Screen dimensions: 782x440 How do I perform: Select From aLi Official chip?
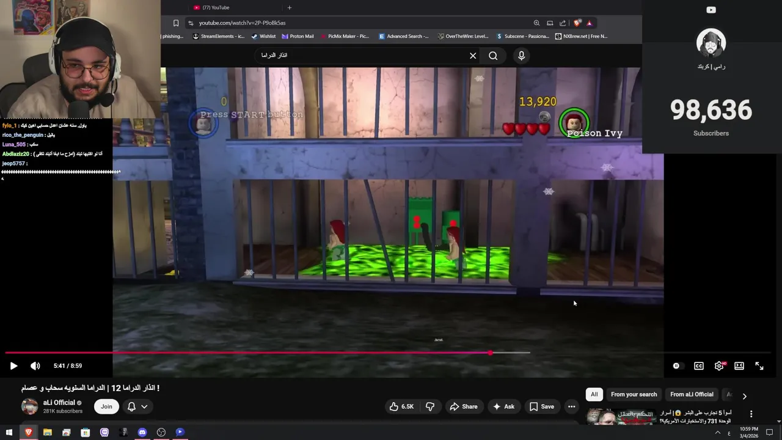(692, 395)
